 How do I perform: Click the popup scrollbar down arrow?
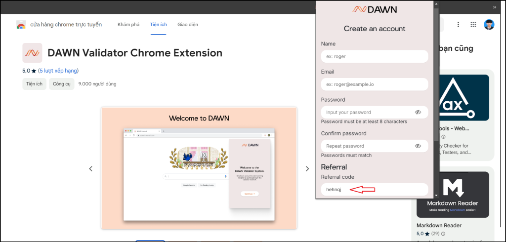point(435,196)
